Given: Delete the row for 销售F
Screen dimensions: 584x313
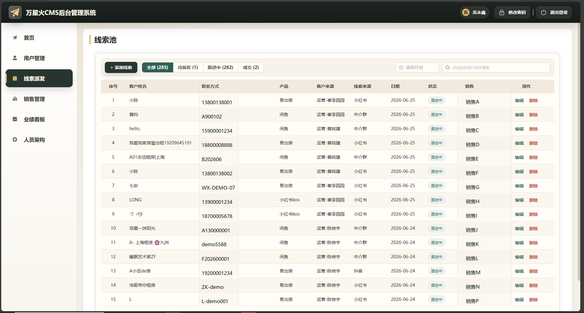Looking at the screenshot, I should coord(534,172).
